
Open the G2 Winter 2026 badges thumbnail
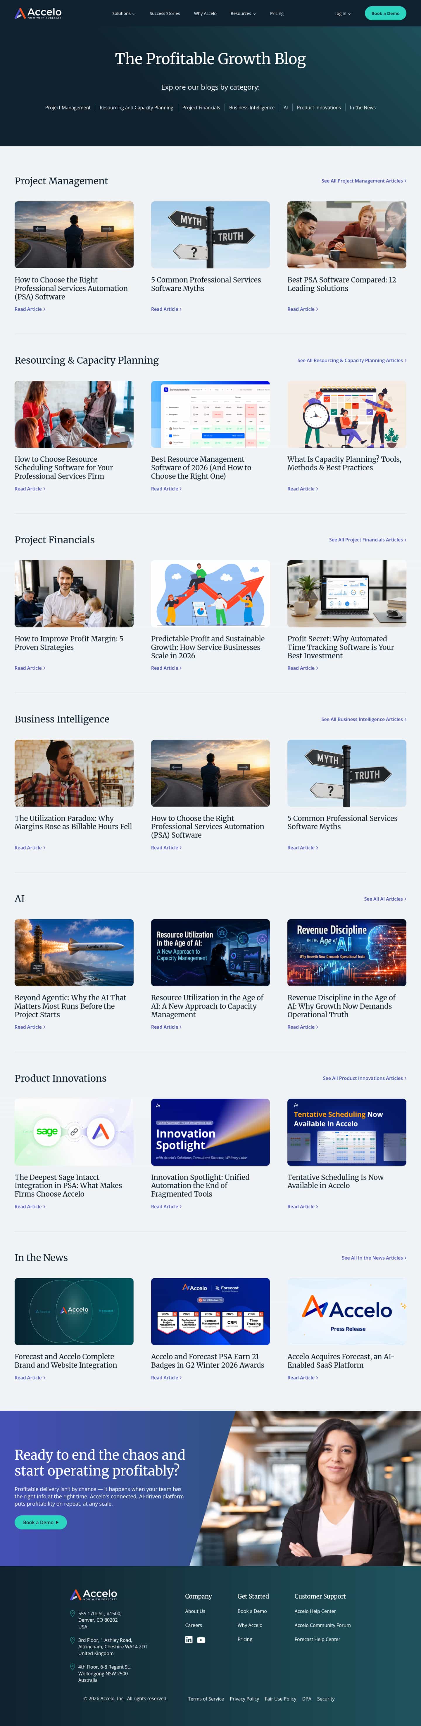point(210,1311)
